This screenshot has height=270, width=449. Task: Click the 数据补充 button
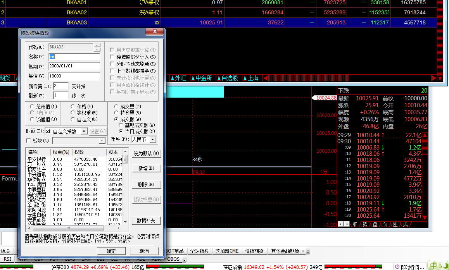146,220
